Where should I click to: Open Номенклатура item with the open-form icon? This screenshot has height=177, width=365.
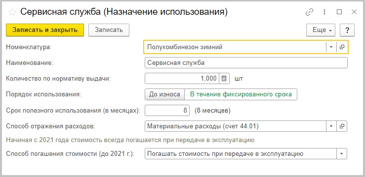click(342, 47)
